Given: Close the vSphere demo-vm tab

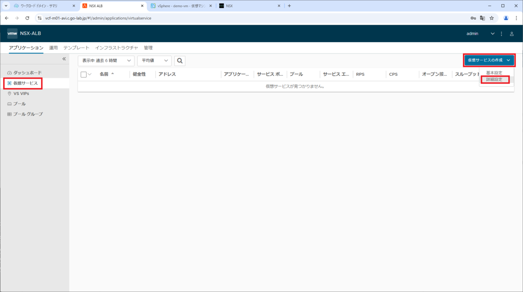Looking at the screenshot, I should coord(211,6).
